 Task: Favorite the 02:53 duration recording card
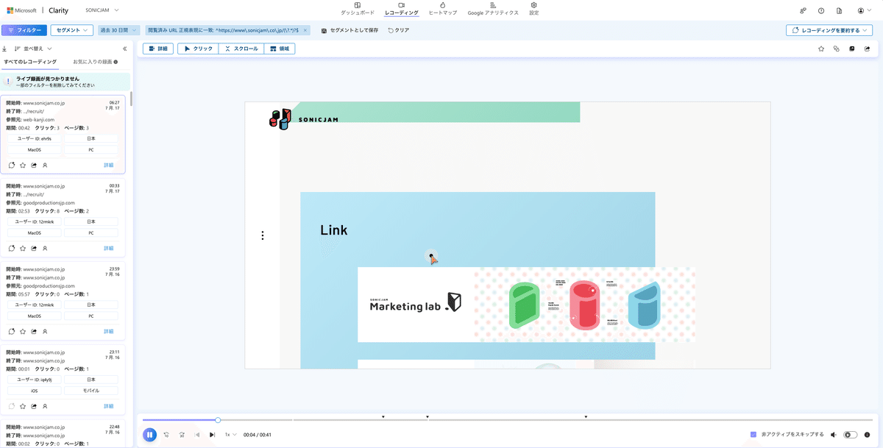[23, 249]
